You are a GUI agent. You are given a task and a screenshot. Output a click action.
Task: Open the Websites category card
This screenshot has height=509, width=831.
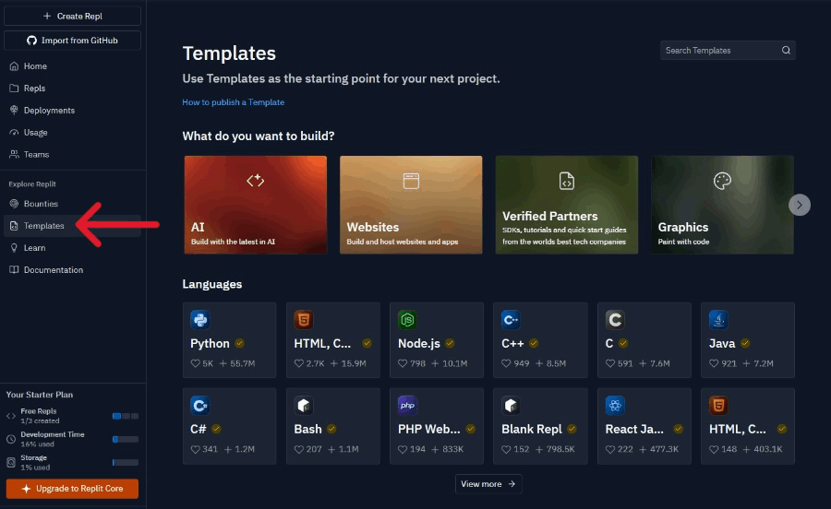(x=411, y=205)
